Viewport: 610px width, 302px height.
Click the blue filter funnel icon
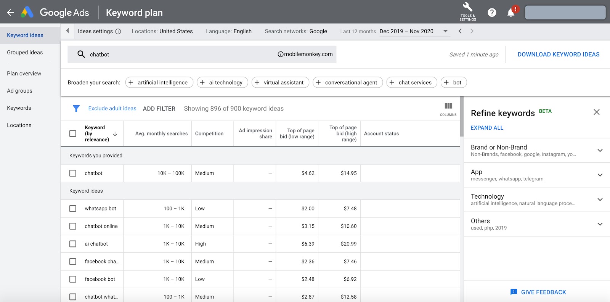click(x=76, y=109)
